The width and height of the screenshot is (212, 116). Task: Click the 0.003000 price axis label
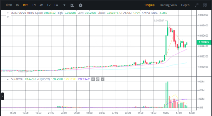[203, 15]
